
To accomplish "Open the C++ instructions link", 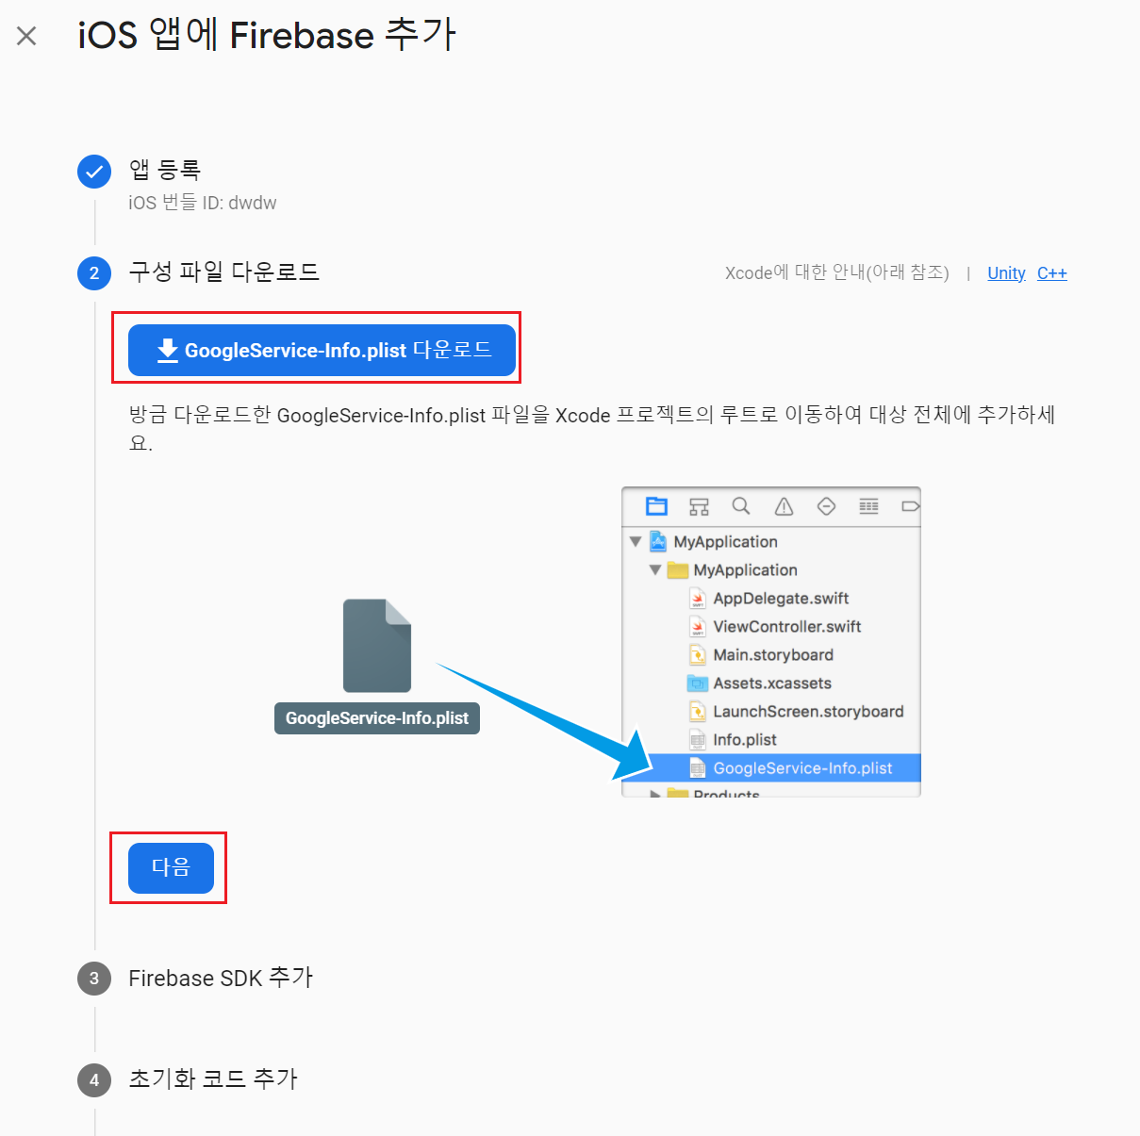I will pos(1052,273).
